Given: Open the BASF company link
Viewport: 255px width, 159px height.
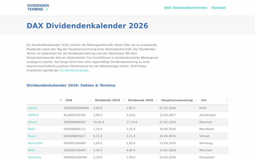Looking at the screenshot, I should 32,129.
